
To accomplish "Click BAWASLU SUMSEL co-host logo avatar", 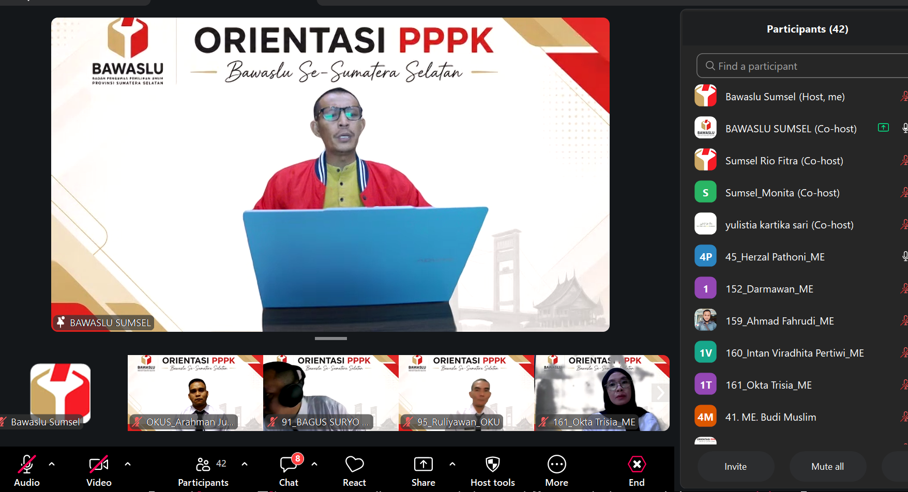I will [x=705, y=128].
